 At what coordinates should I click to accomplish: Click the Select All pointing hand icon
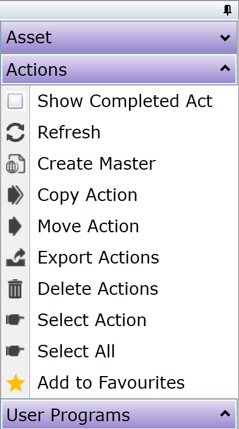[15, 350]
